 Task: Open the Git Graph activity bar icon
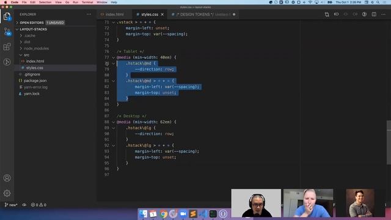tap(7, 62)
